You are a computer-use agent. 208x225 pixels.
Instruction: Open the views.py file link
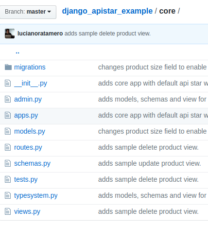click(x=27, y=212)
